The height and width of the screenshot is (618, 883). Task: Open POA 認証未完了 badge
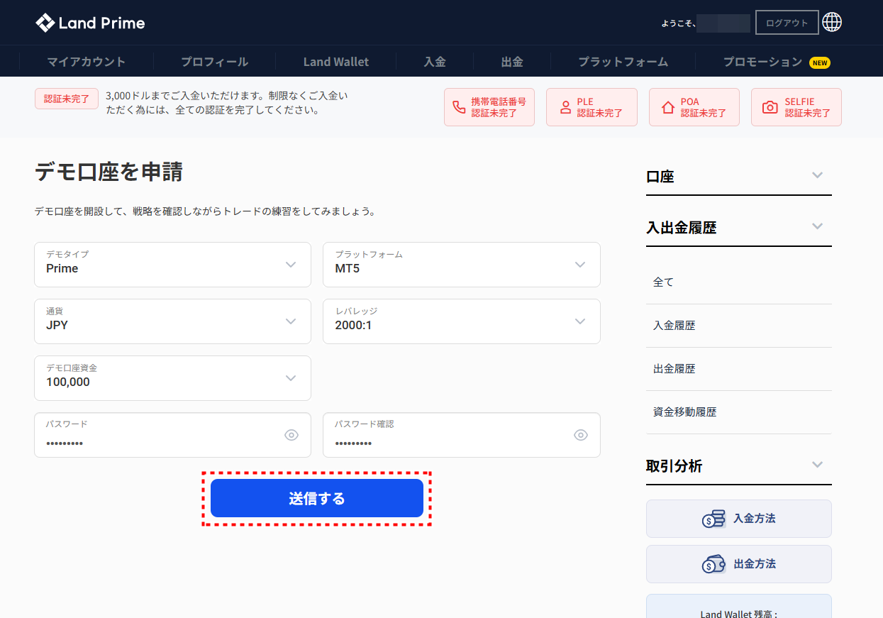tap(694, 107)
